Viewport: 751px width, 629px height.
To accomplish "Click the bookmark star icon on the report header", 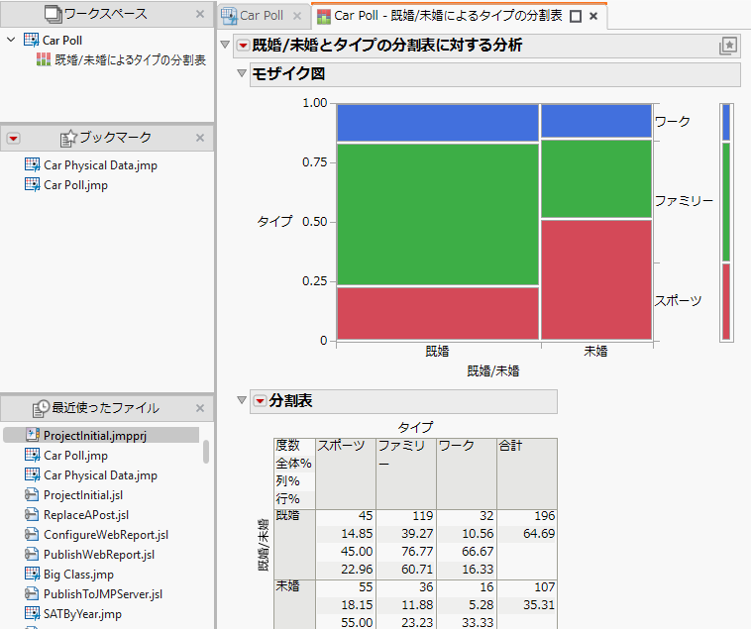I will pyautogui.click(x=728, y=46).
